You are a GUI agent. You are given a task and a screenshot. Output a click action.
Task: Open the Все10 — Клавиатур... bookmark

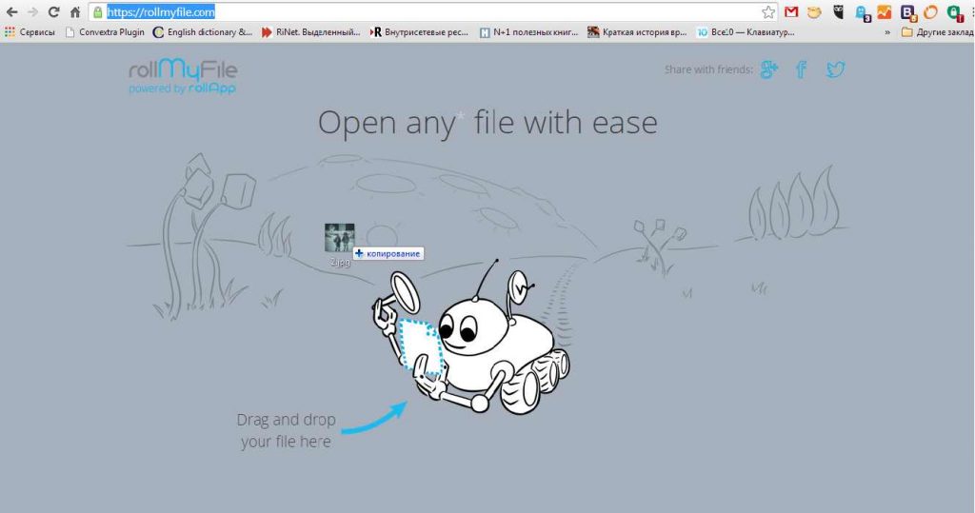pyautogui.click(x=746, y=31)
